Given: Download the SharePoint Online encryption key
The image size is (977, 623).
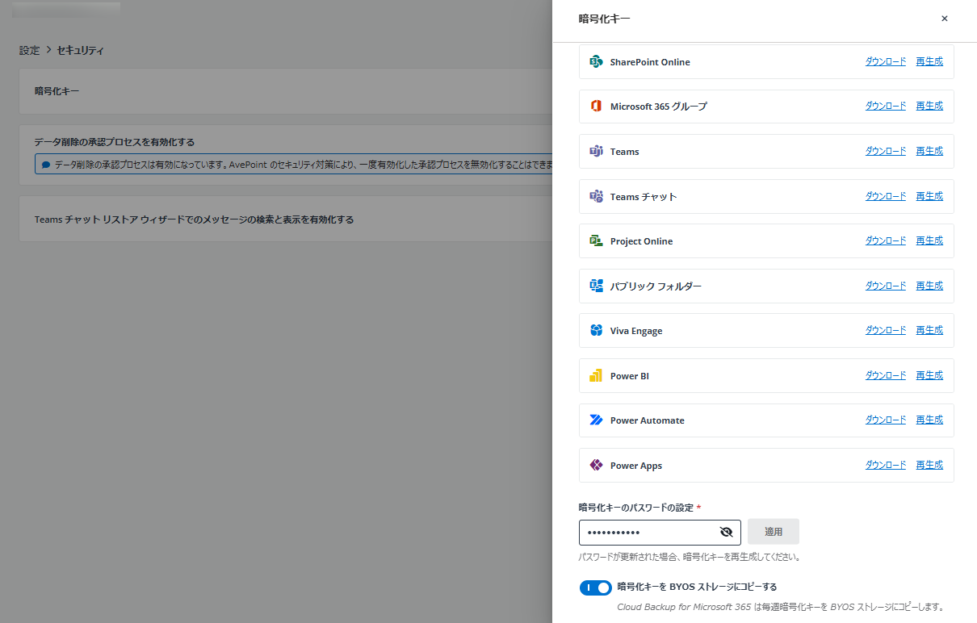Looking at the screenshot, I should (886, 61).
